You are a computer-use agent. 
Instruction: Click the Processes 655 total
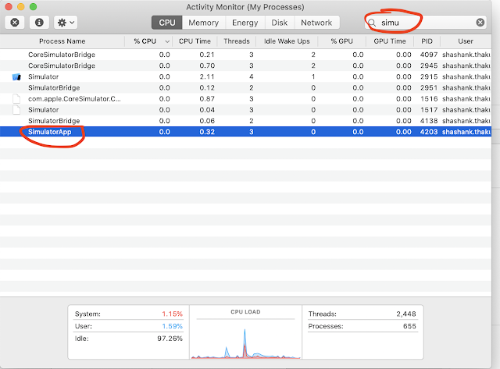pyautogui.click(x=362, y=326)
